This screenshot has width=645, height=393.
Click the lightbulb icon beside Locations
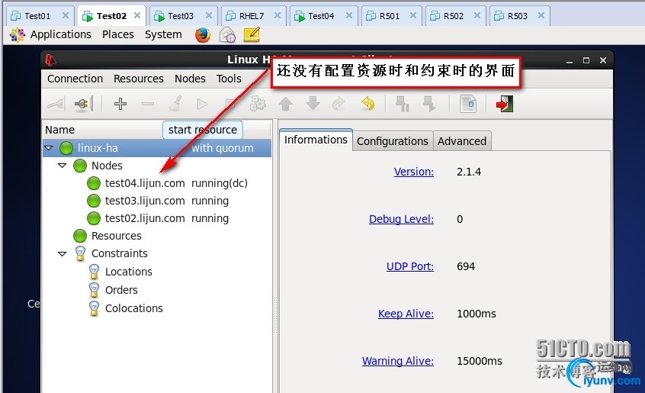[x=95, y=272]
